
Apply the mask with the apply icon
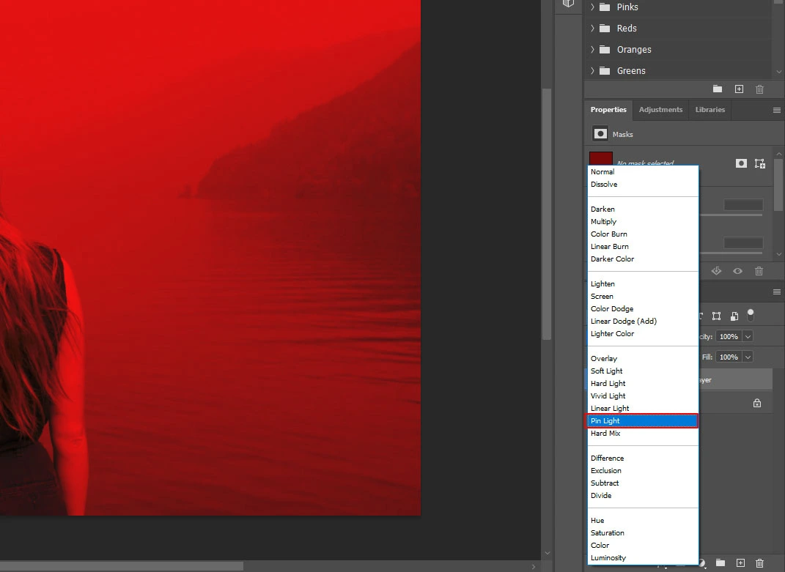click(716, 271)
